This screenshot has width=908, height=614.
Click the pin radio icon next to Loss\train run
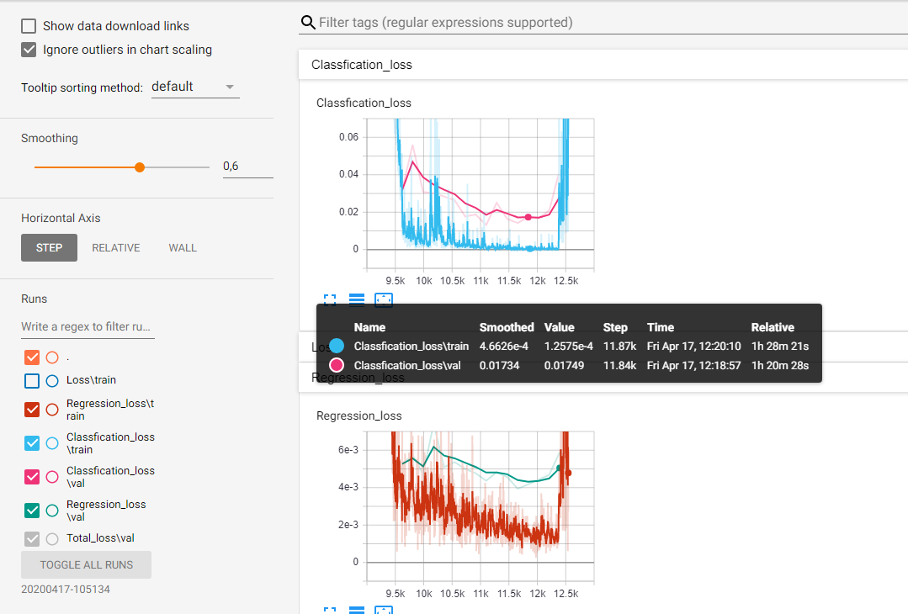50,380
